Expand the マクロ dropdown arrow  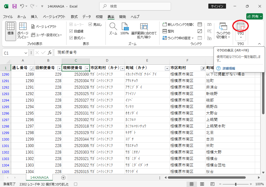pos(241,37)
